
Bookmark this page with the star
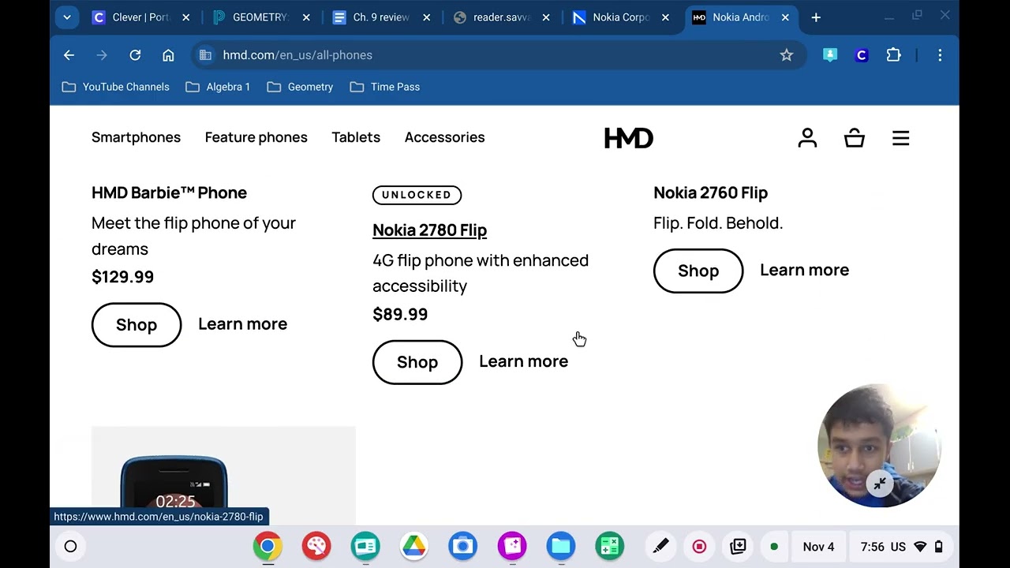tap(786, 55)
